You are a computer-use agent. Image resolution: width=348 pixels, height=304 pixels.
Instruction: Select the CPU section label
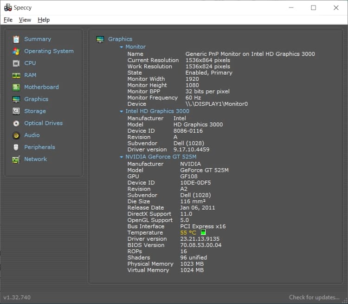[x=30, y=63]
